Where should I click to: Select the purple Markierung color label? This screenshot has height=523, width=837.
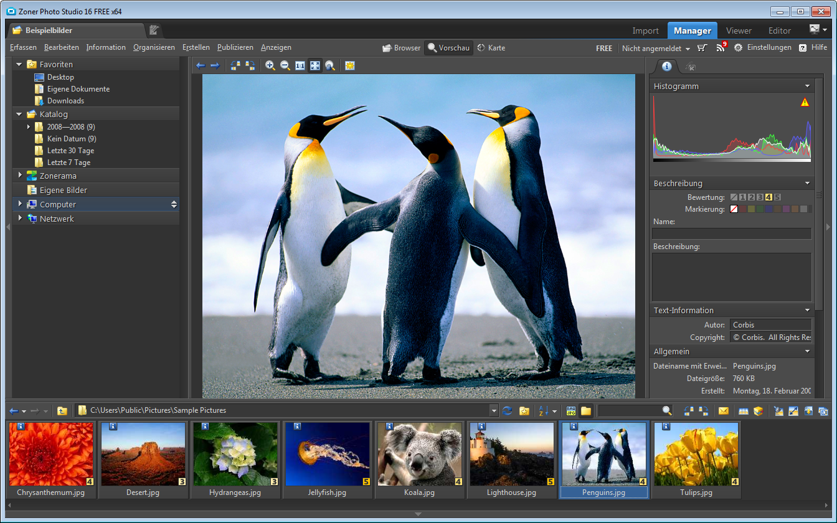786,209
